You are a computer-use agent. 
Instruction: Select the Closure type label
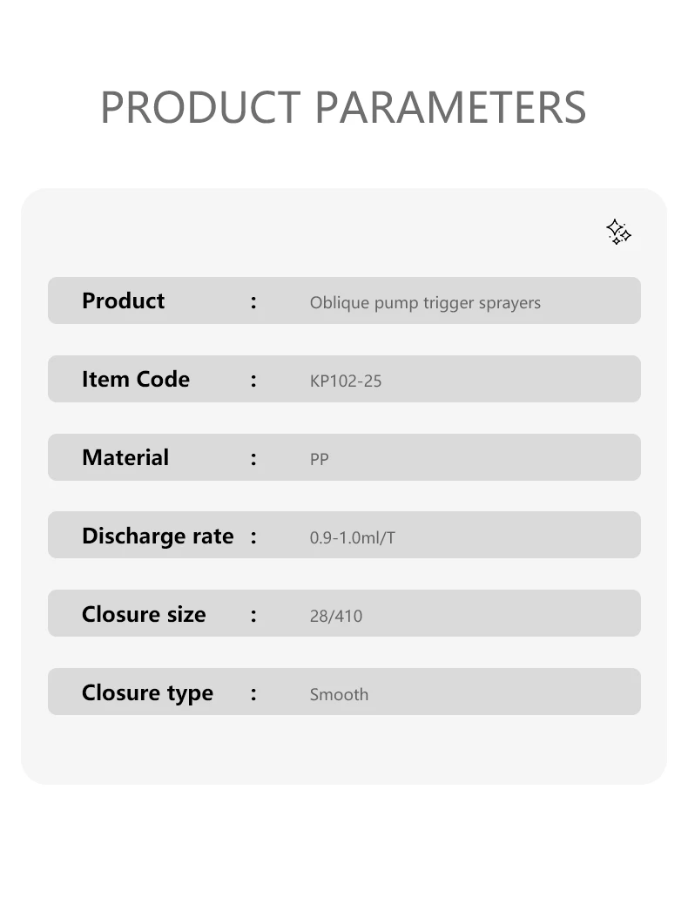pyautogui.click(x=147, y=693)
